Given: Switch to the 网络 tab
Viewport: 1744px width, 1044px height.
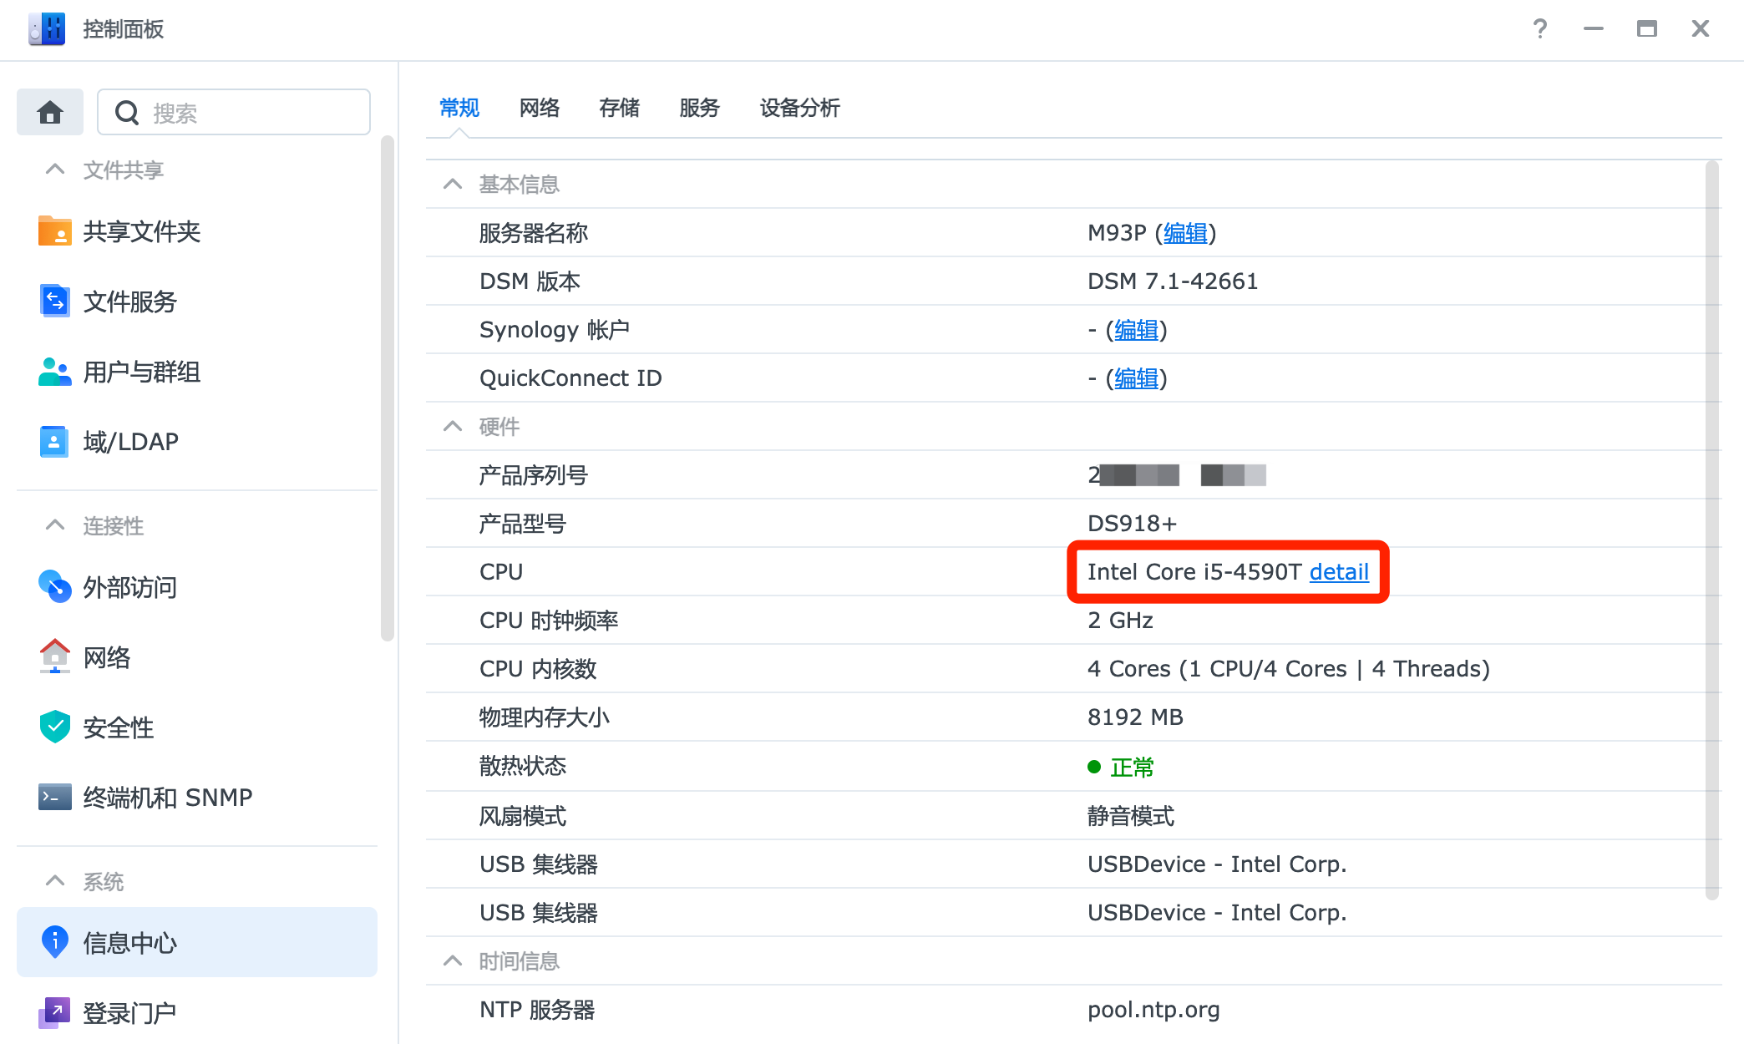Looking at the screenshot, I should click(x=540, y=108).
